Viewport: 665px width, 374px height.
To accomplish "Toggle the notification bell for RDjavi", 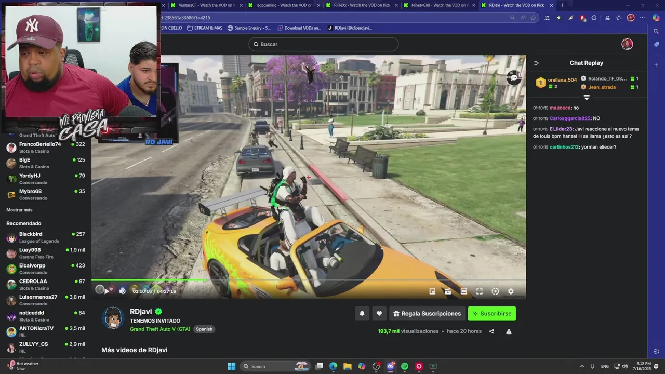I will [362, 313].
